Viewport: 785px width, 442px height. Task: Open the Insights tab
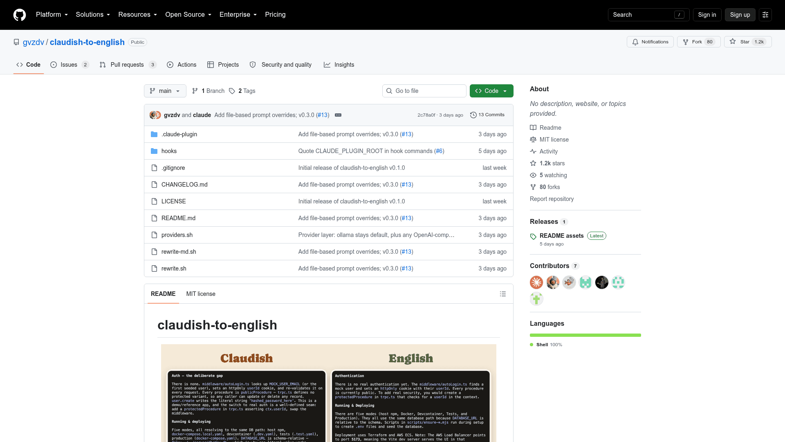click(339, 65)
